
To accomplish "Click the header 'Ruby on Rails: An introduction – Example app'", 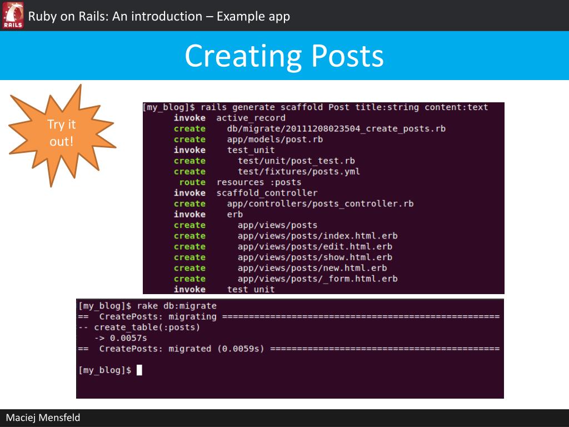I will tap(159, 16).
